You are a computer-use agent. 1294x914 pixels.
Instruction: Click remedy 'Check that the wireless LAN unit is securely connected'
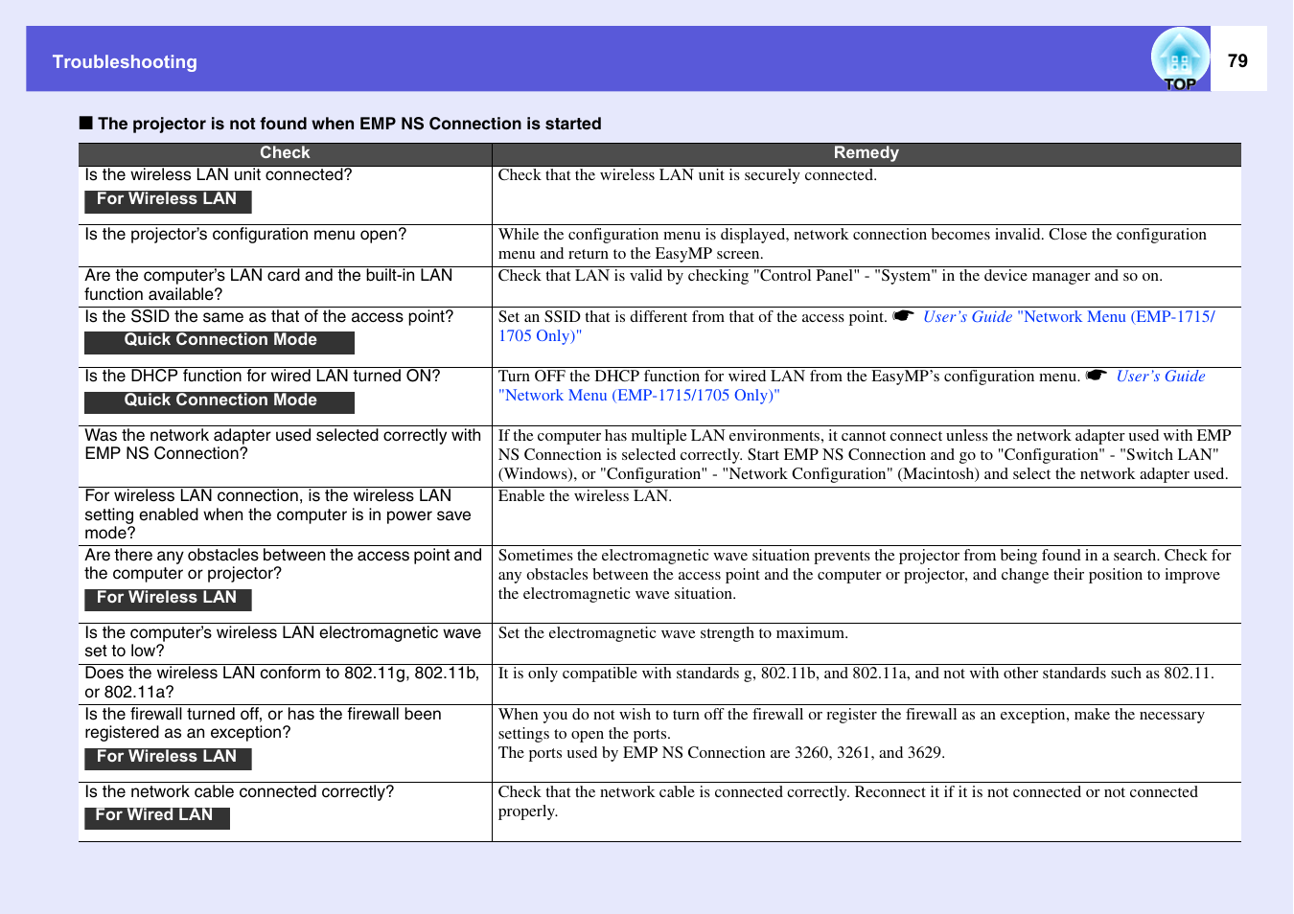[x=687, y=175]
